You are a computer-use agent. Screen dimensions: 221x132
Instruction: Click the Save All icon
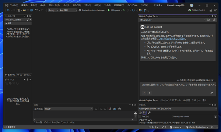(x=32, y=10)
